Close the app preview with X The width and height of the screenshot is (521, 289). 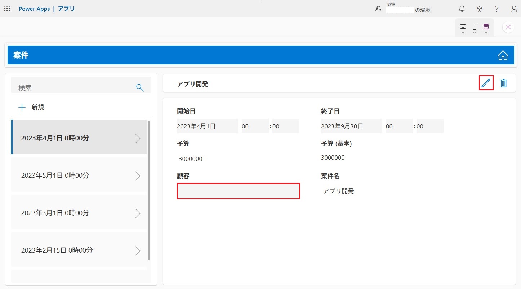click(508, 27)
